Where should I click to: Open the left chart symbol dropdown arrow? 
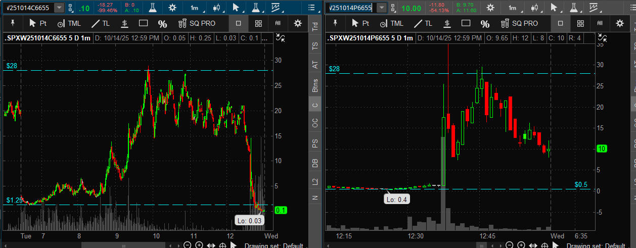[59, 8]
